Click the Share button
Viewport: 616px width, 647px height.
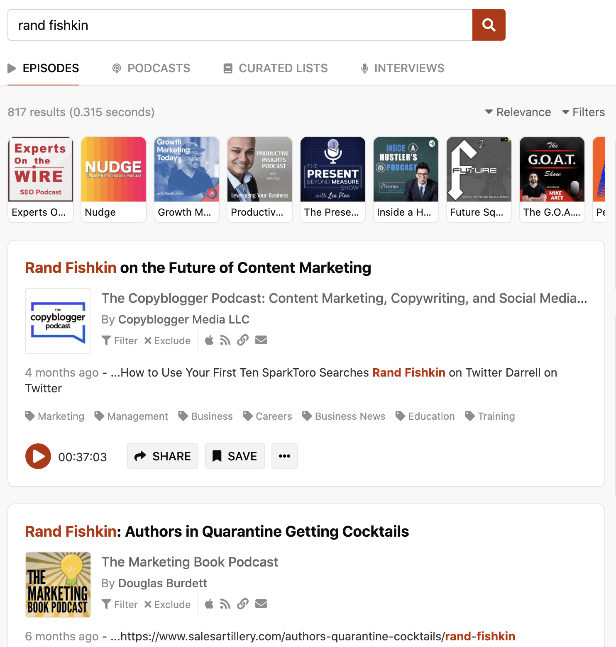pos(163,456)
